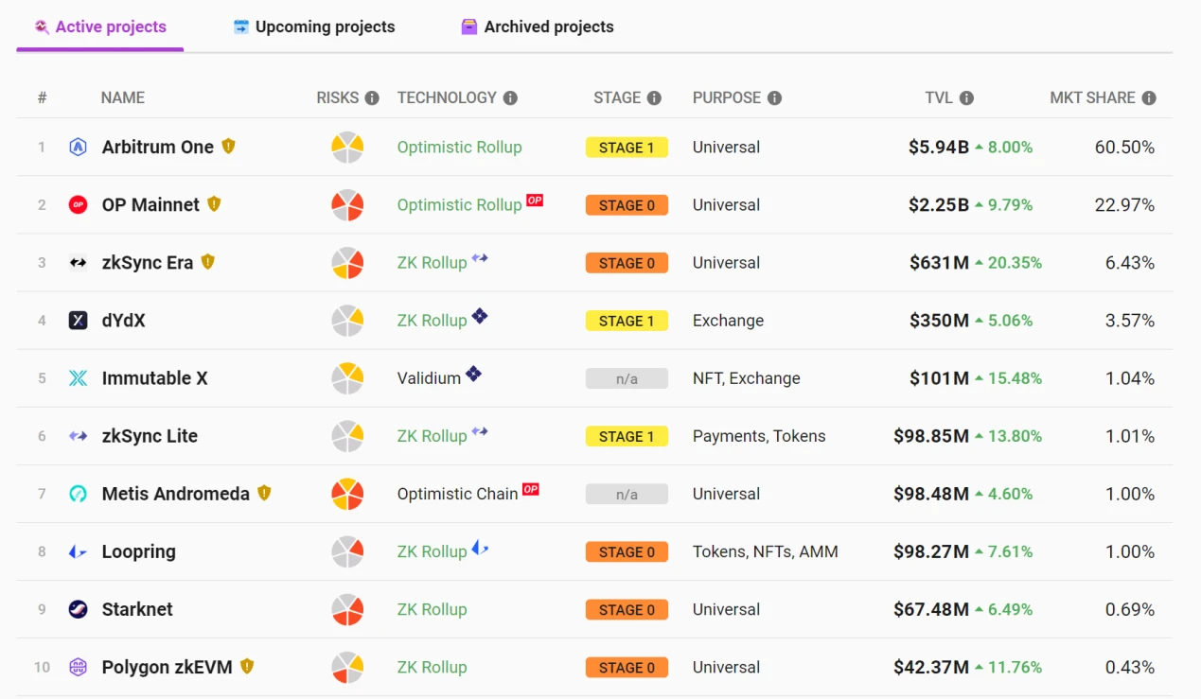
Task: Switch to the Upcoming projects tab
Action: [314, 27]
